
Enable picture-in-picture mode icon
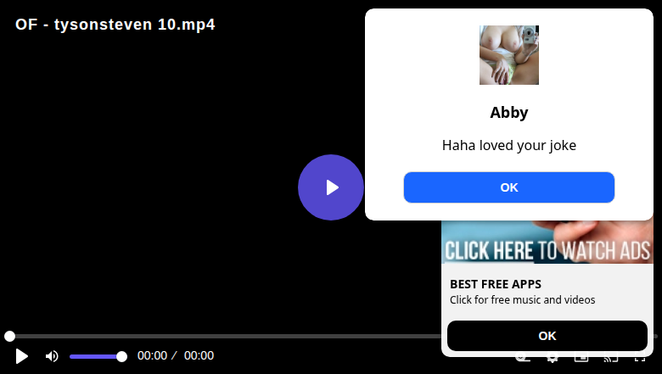581,359
